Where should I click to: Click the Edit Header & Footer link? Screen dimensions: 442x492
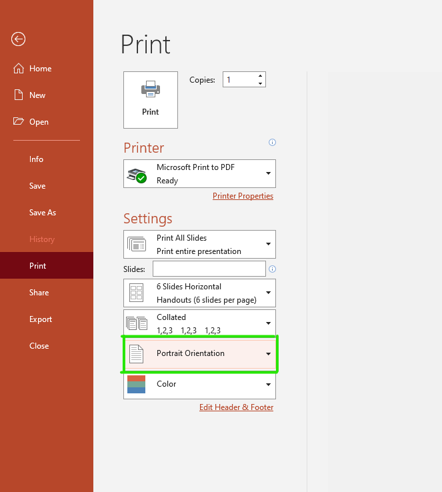click(x=236, y=407)
